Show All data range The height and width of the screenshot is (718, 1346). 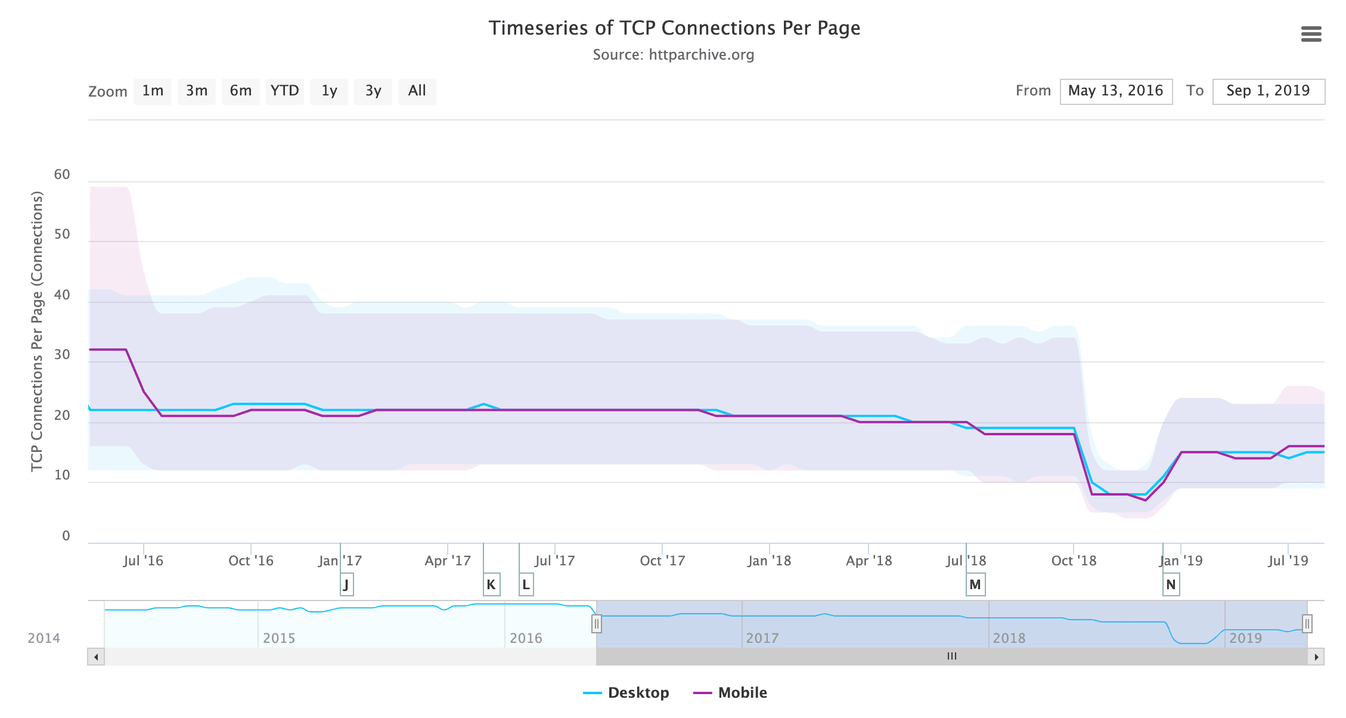coord(417,91)
